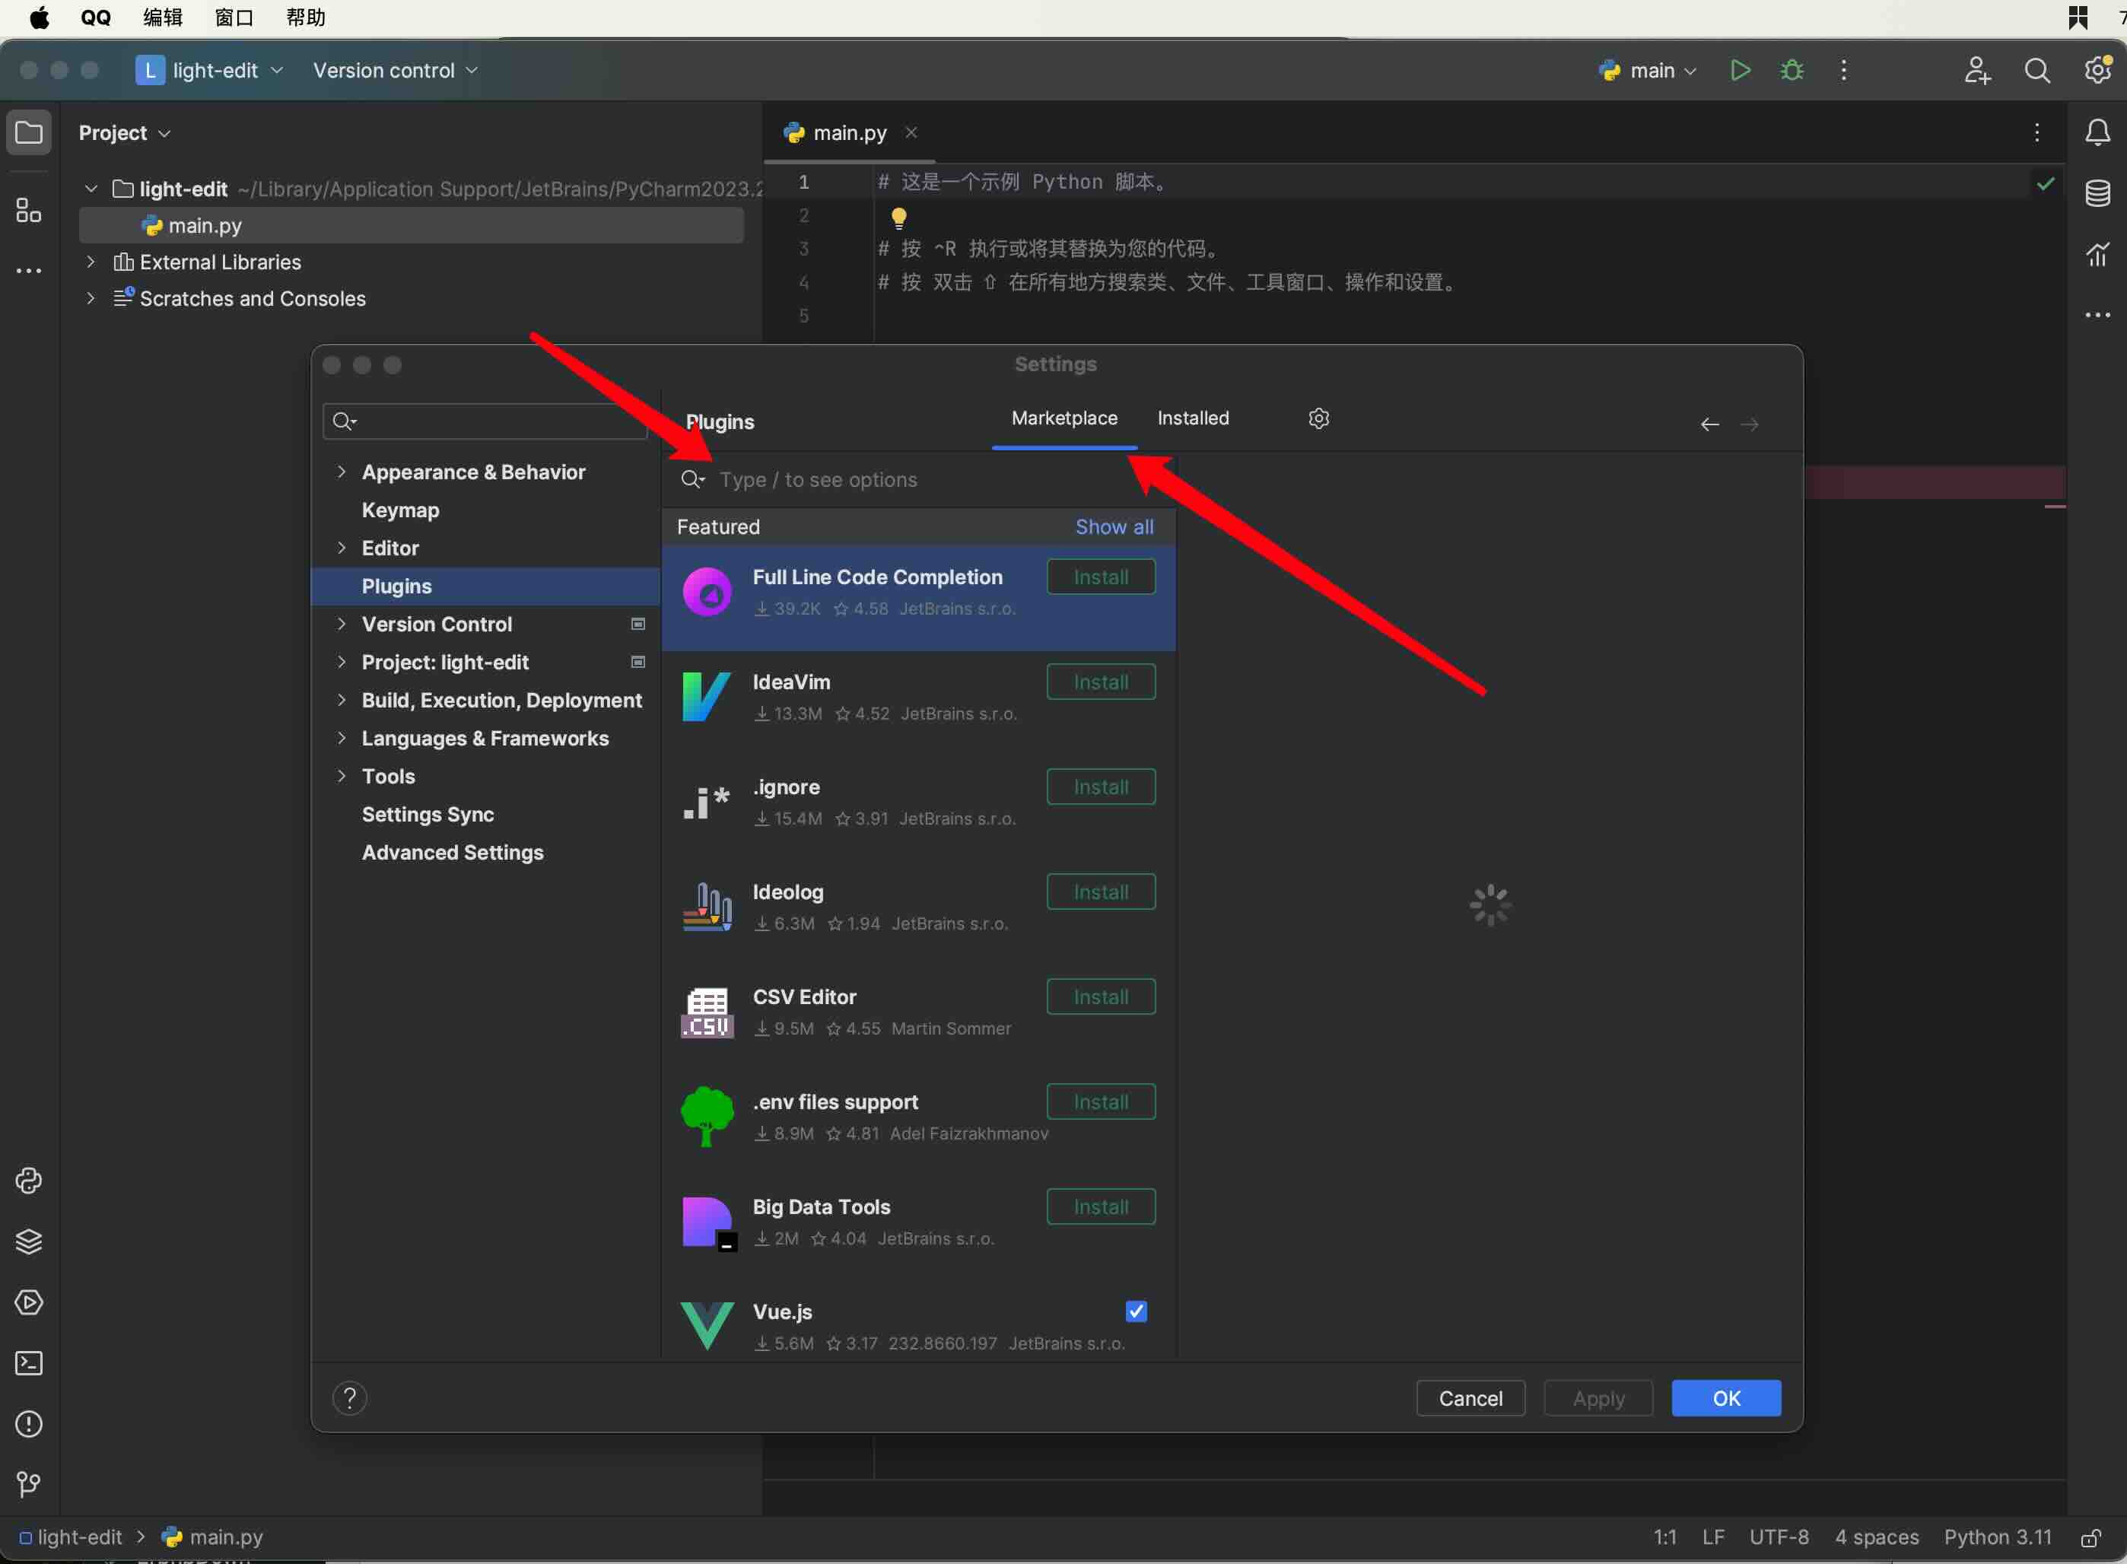Open light-edit project dropdown

click(x=210, y=70)
